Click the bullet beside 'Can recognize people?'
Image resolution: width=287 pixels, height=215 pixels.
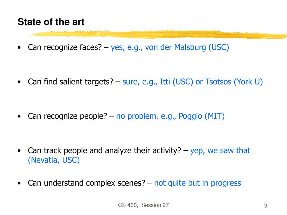(19, 116)
